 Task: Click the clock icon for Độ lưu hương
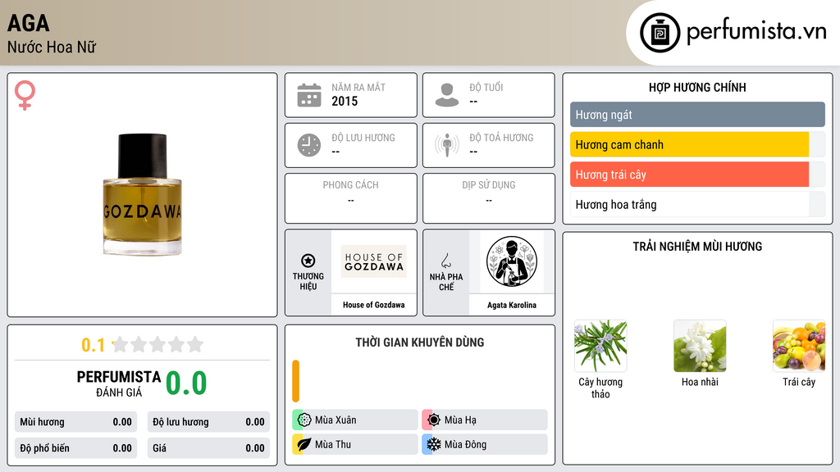(309, 145)
